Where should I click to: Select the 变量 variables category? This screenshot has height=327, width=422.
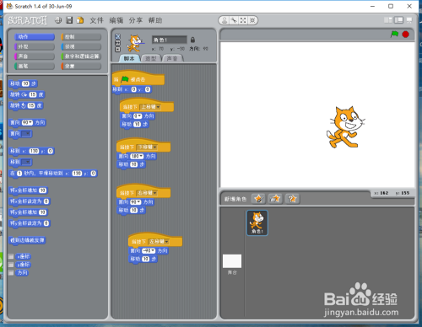click(x=81, y=67)
